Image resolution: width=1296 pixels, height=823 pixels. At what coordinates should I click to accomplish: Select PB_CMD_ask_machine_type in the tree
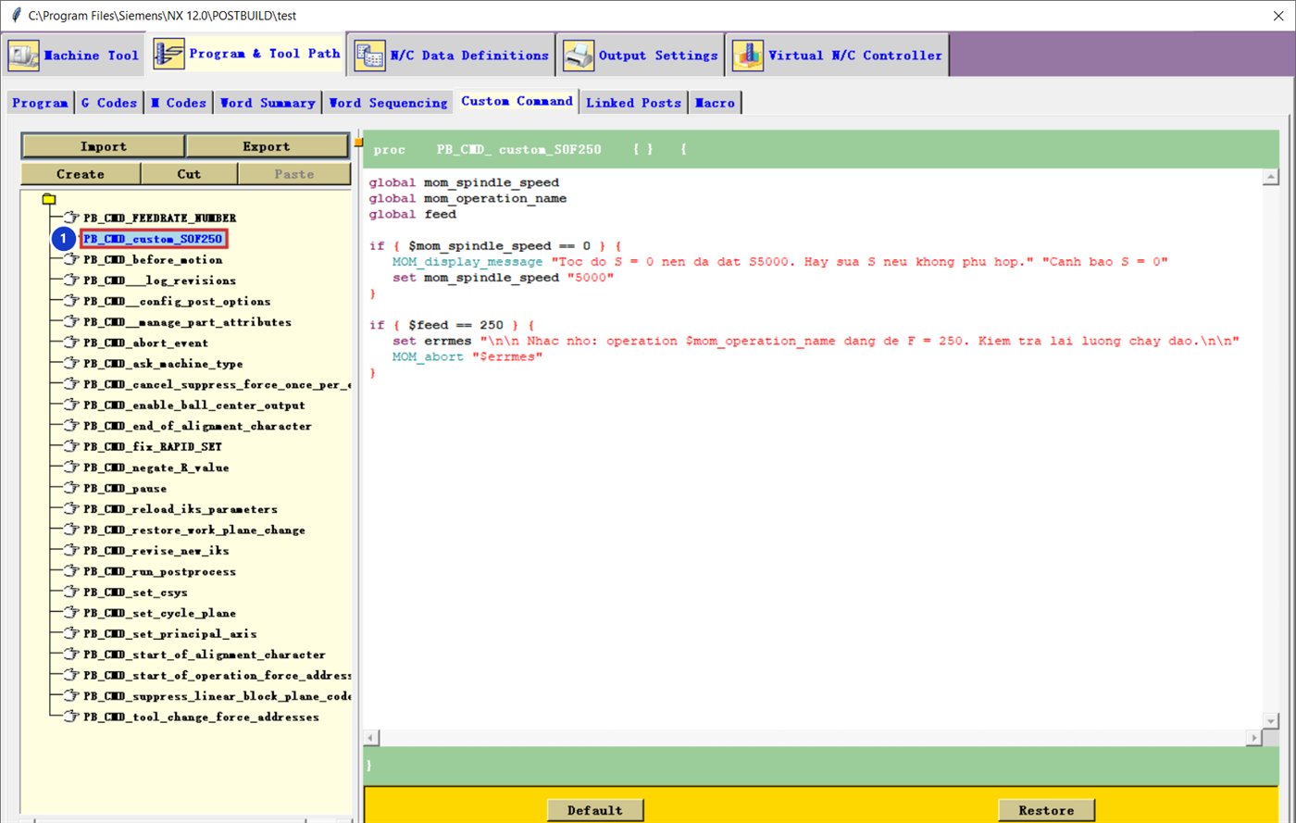coord(163,364)
